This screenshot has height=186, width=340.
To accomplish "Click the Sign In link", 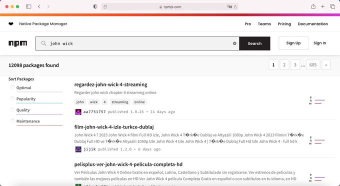I will 319,43.
